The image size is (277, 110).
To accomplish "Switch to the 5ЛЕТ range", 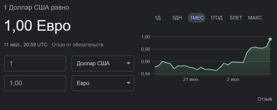I will pyautogui.click(x=236, y=18).
